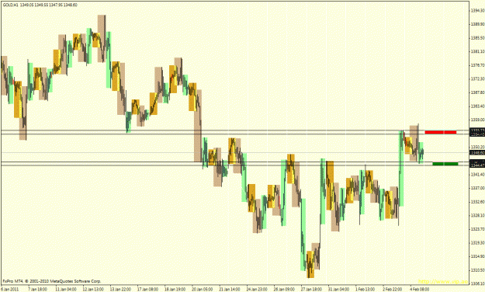485x292 pixels.
Task: Click the 1350.20 price axis label
Action: coord(478,147)
